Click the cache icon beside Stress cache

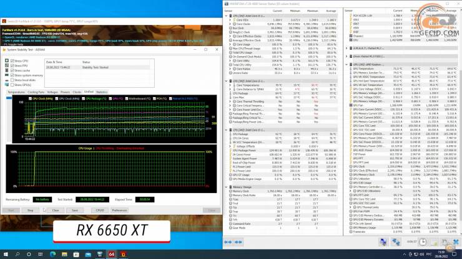[7, 70]
